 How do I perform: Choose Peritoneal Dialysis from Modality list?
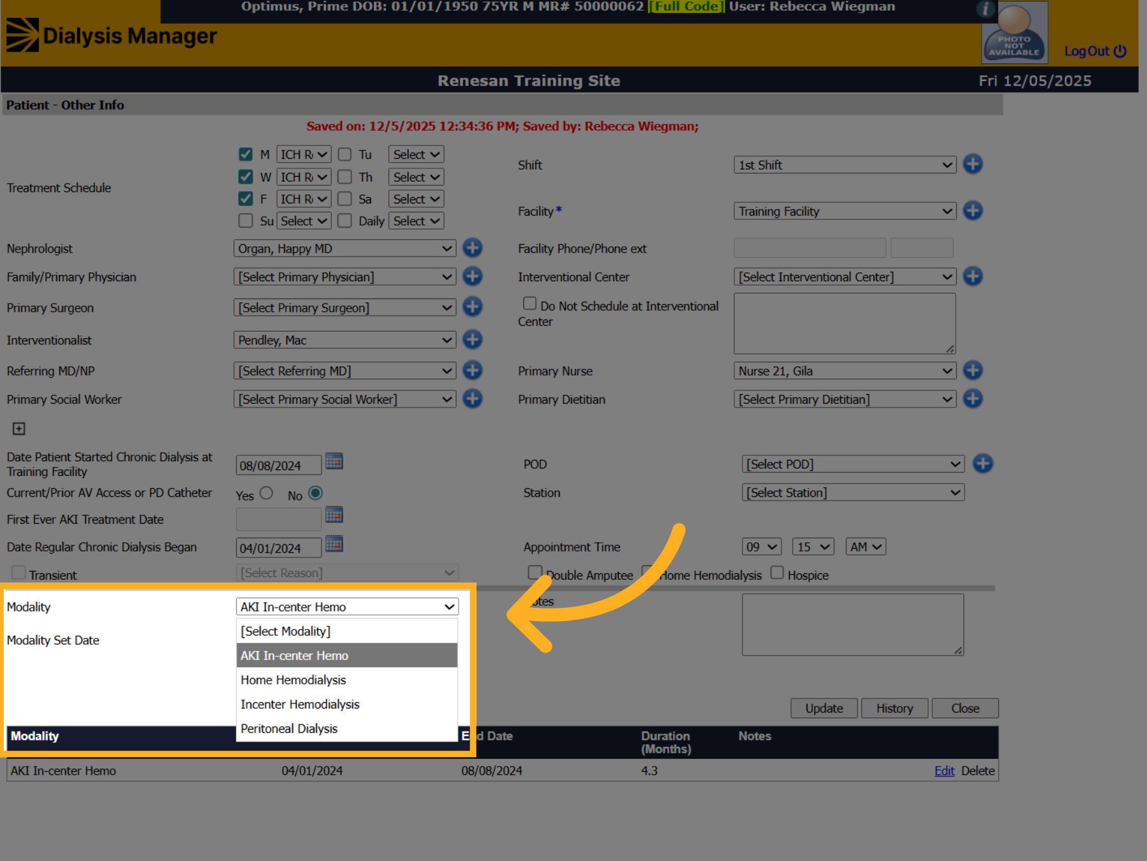tap(347, 728)
